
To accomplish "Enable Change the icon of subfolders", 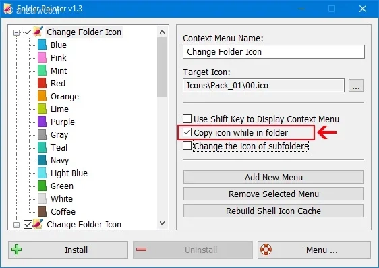I will pos(187,146).
